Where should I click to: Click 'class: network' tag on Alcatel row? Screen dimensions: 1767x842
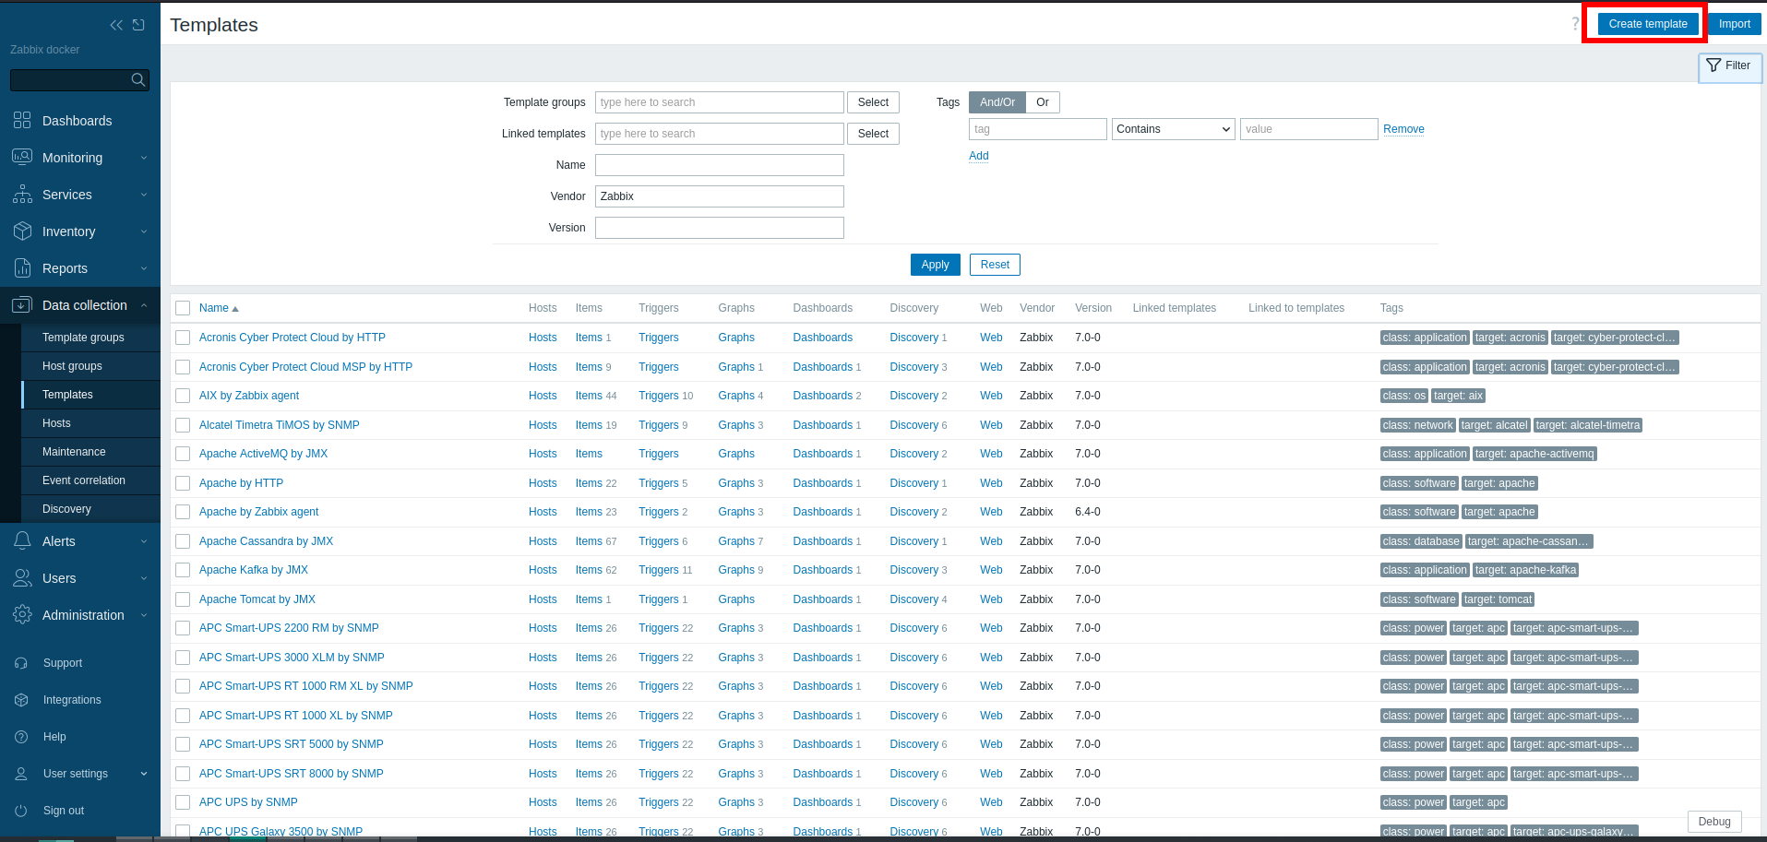coord(1418,425)
